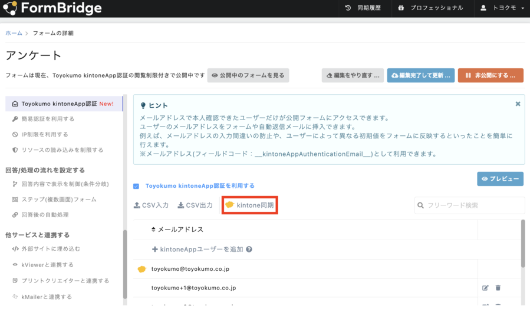Click CSV入力 import button

click(151, 205)
